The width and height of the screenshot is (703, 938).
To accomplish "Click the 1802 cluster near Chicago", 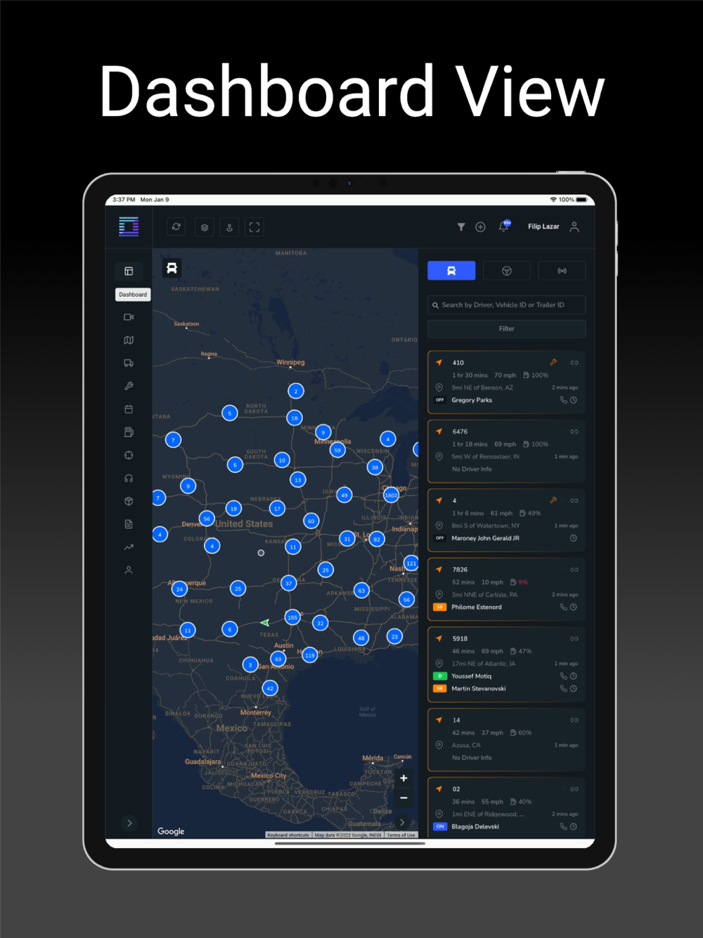I will coord(392,495).
